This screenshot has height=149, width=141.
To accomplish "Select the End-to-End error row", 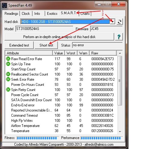I will coord(61,105).
